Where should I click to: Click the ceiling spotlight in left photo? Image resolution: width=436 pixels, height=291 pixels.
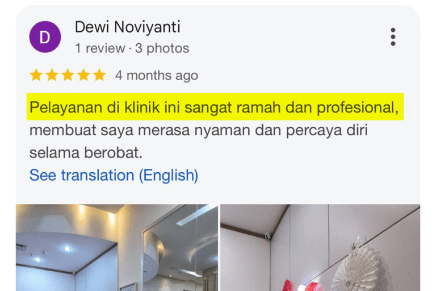pos(67,248)
